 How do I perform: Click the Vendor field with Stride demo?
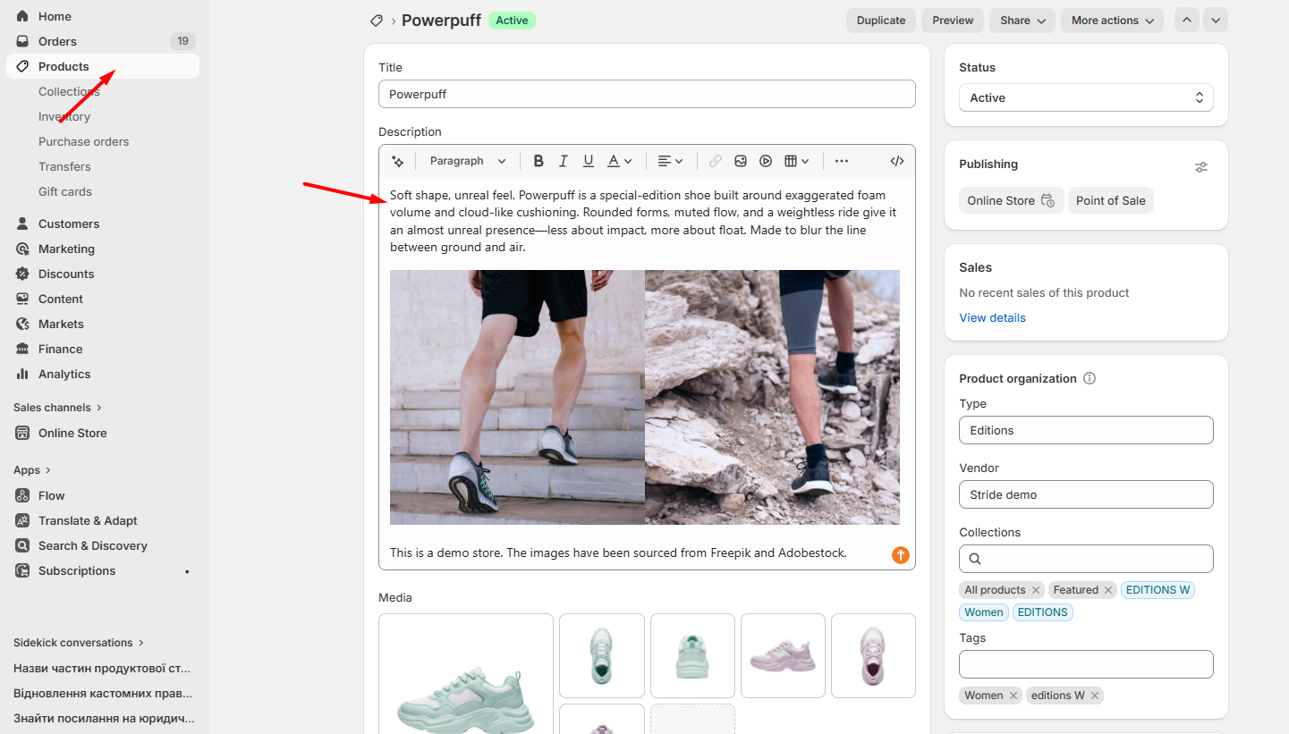point(1086,494)
